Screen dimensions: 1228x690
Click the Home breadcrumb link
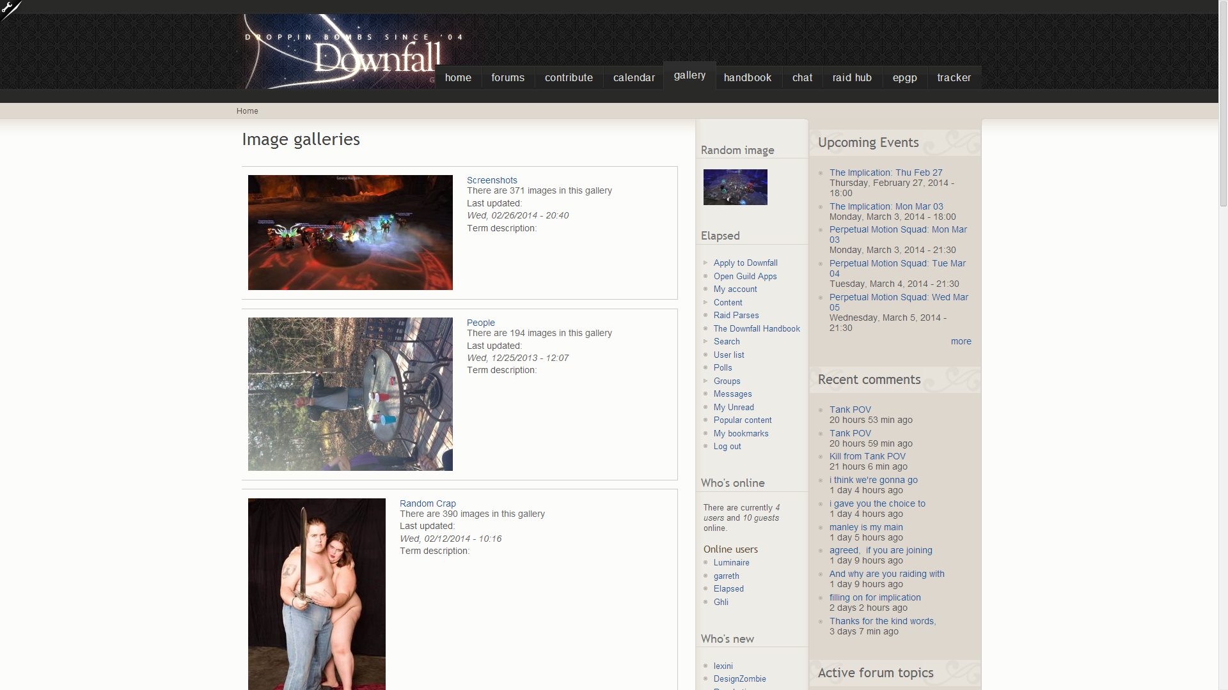(247, 111)
